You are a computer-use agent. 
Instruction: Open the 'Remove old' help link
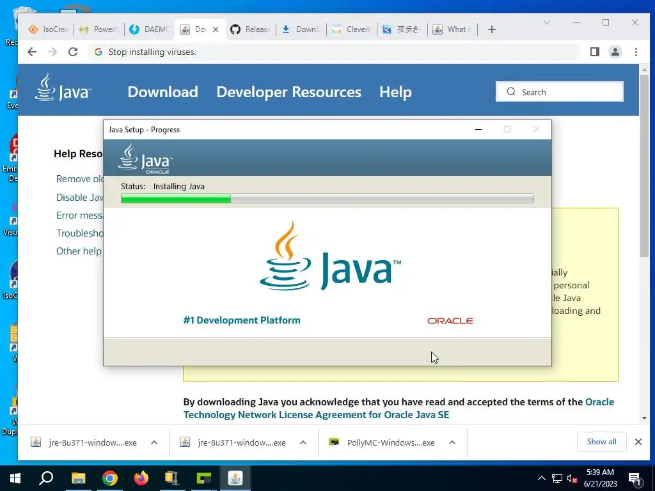click(x=79, y=179)
